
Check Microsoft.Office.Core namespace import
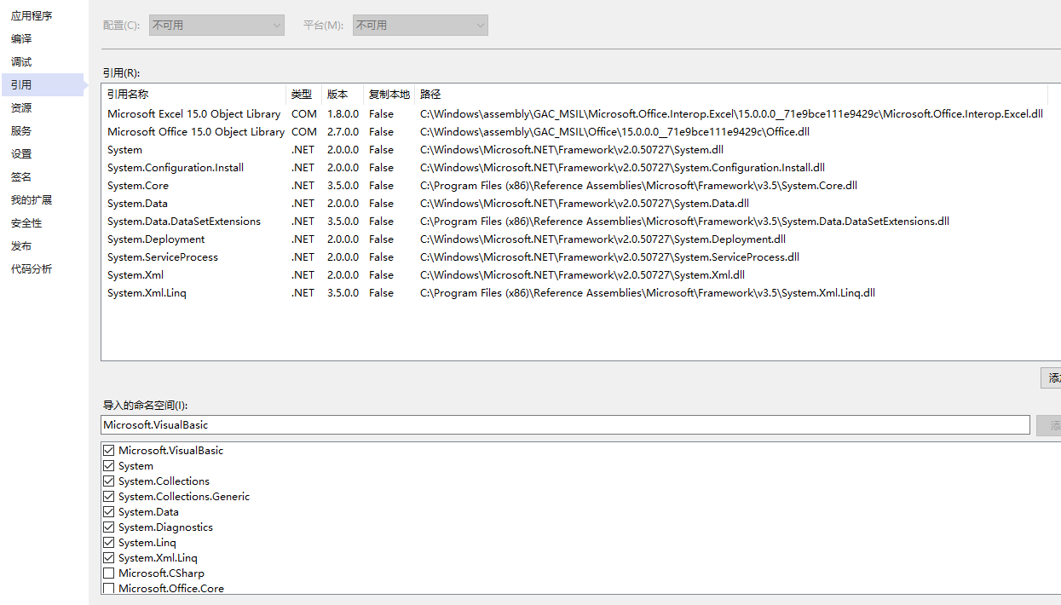(108, 589)
